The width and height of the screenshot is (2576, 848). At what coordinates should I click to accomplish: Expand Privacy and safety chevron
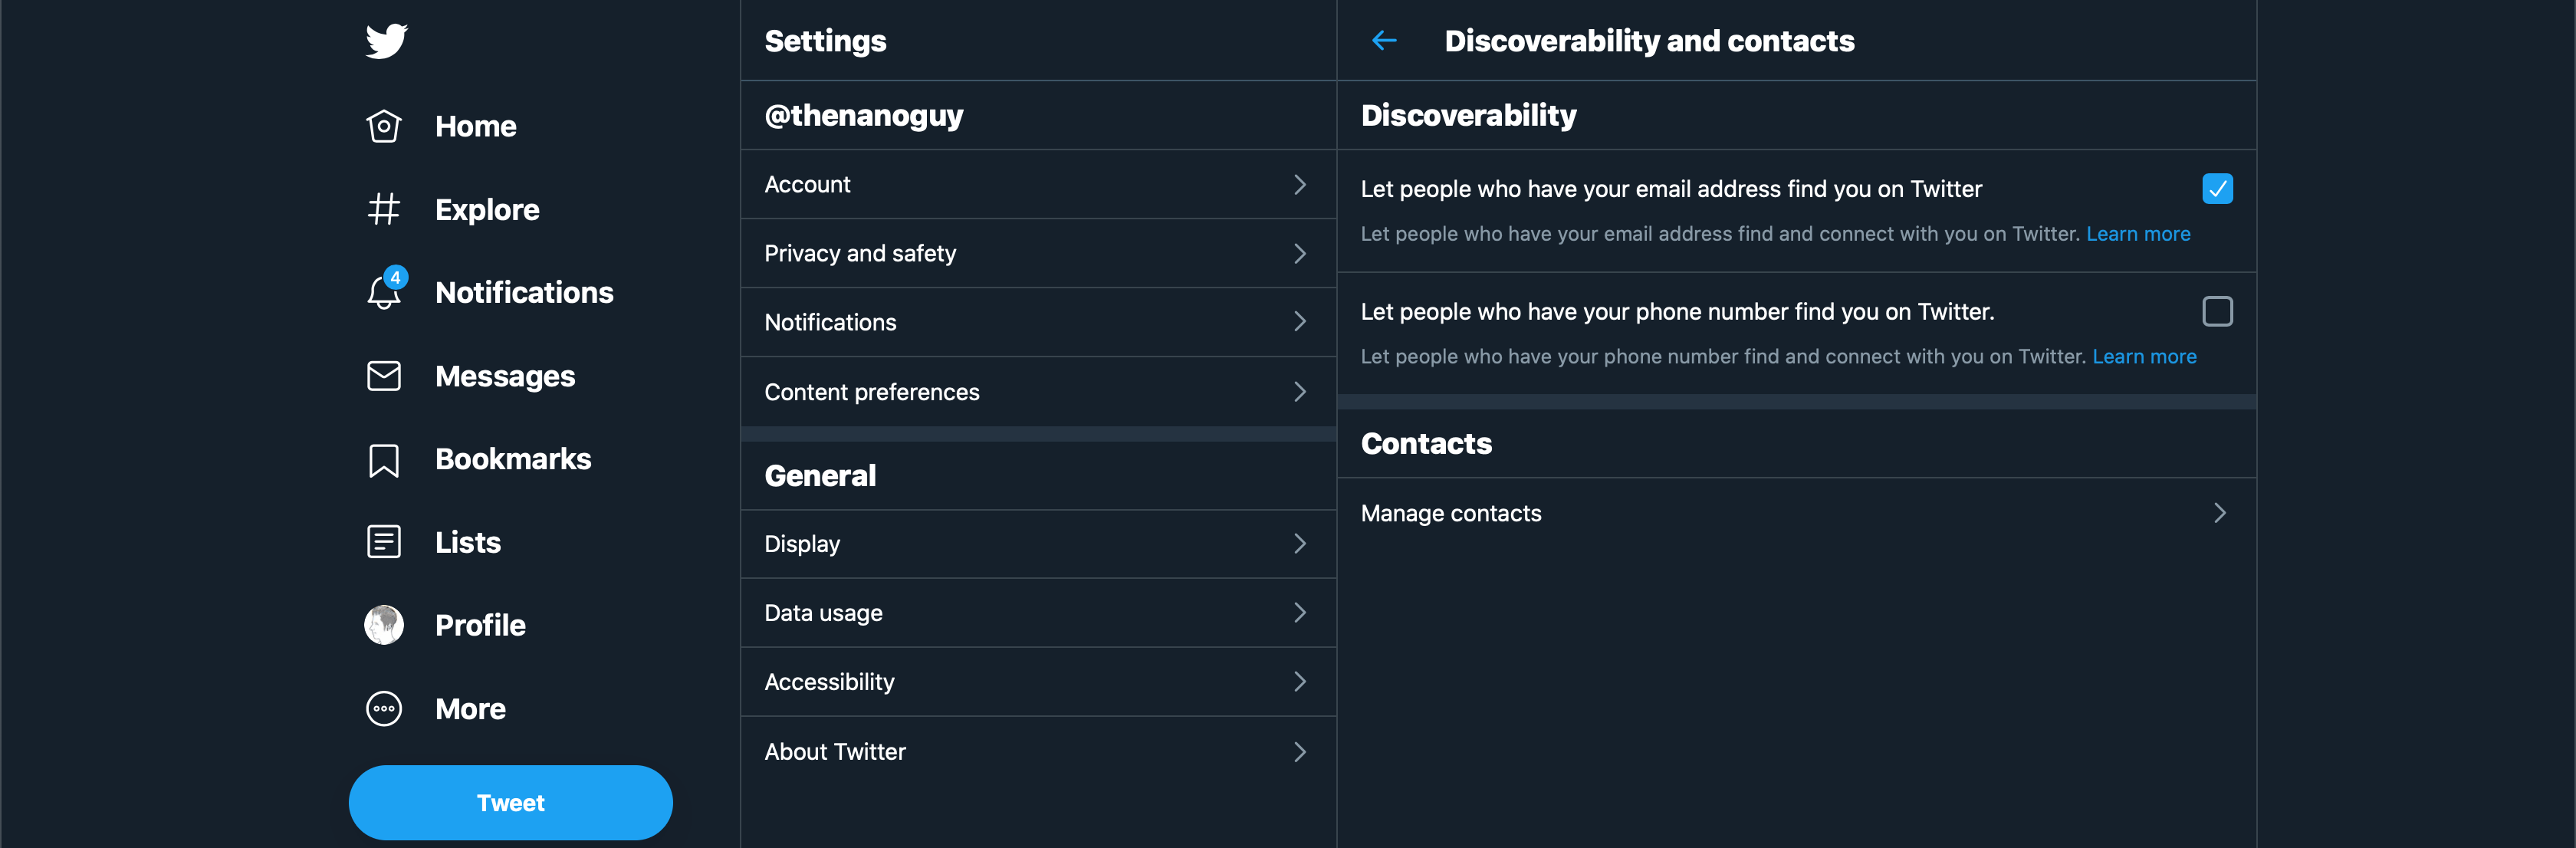[x=1299, y=254]
